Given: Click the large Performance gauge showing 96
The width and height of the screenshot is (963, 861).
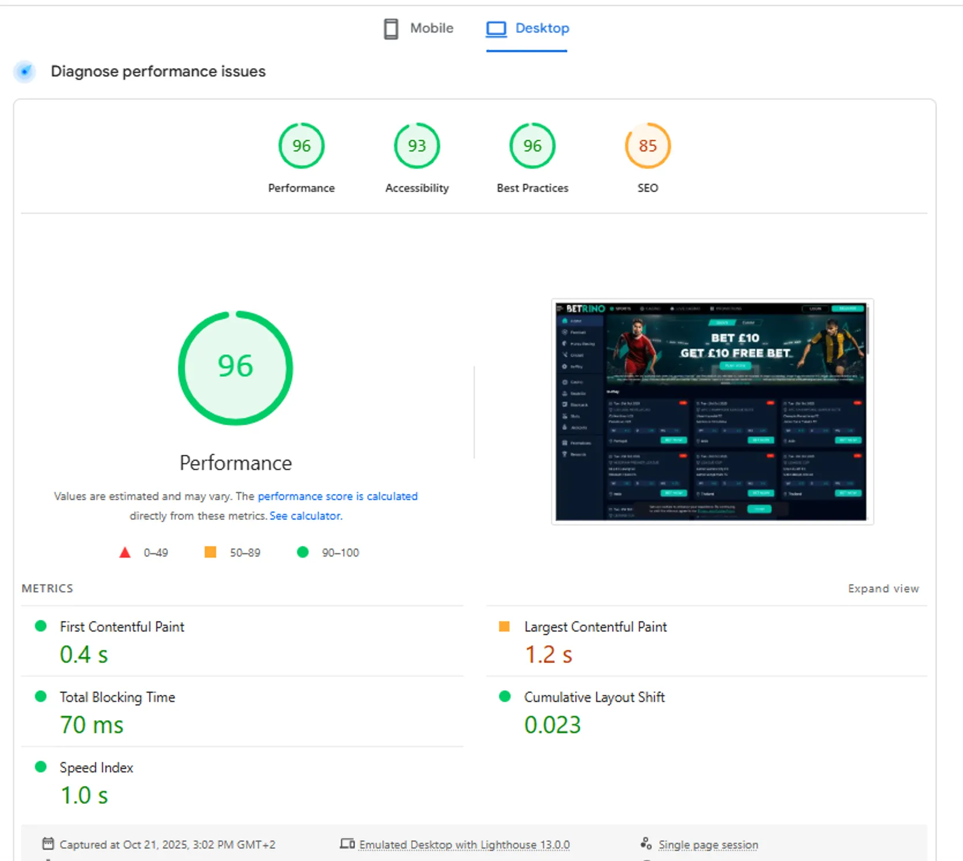Looking at the screenshot, I should (235, 367).
